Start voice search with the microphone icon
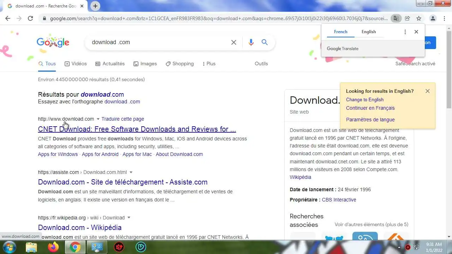Viewport: 452px width, 254px height. pos(251,42)
